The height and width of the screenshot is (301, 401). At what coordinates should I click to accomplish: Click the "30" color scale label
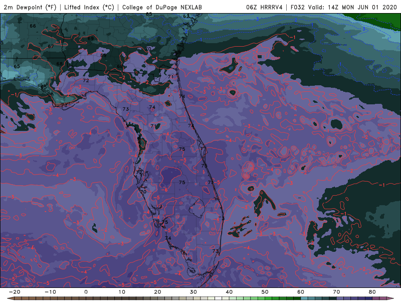[193, 292]
